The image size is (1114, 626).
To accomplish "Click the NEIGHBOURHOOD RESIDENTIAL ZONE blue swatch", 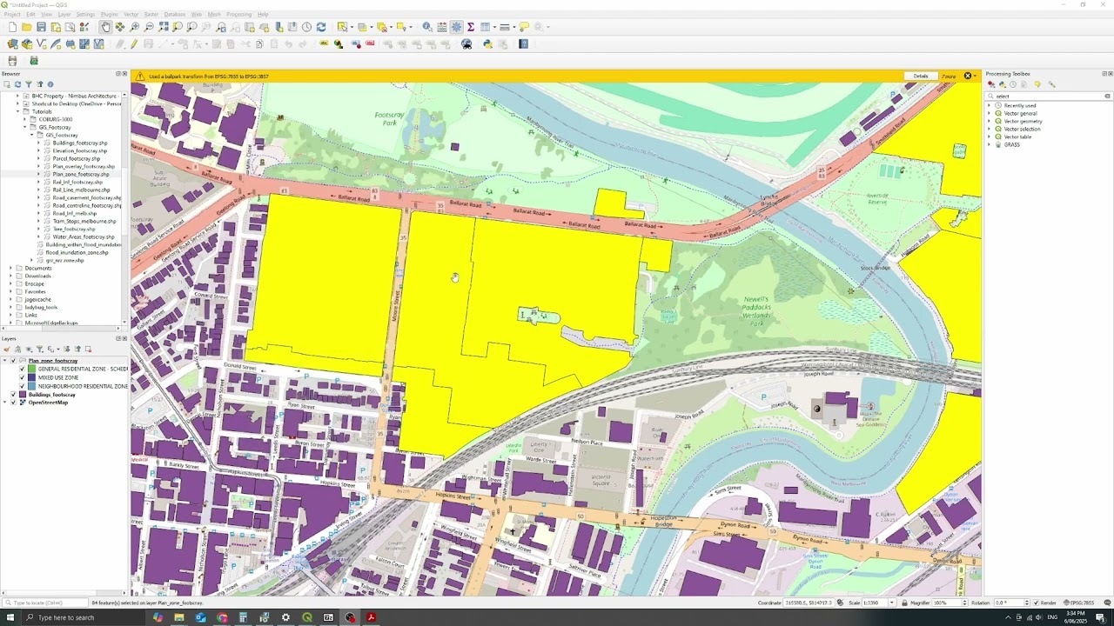I will (x=31, y=386).
